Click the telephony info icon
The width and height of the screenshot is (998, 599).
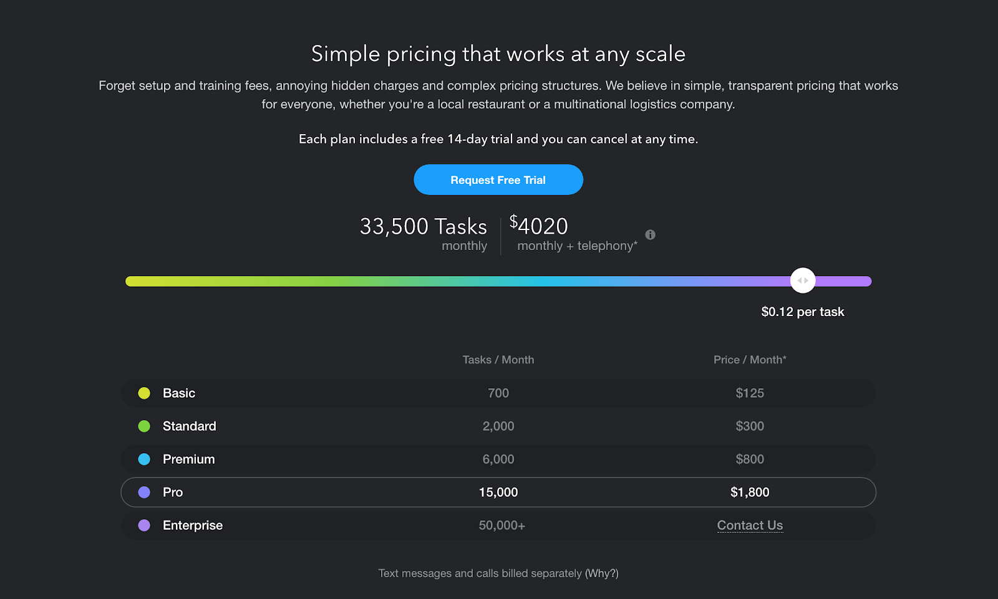(650, 235)
